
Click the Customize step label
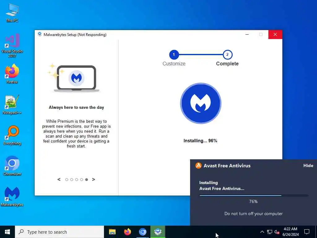pyautogui.click(x=174, y=64)
